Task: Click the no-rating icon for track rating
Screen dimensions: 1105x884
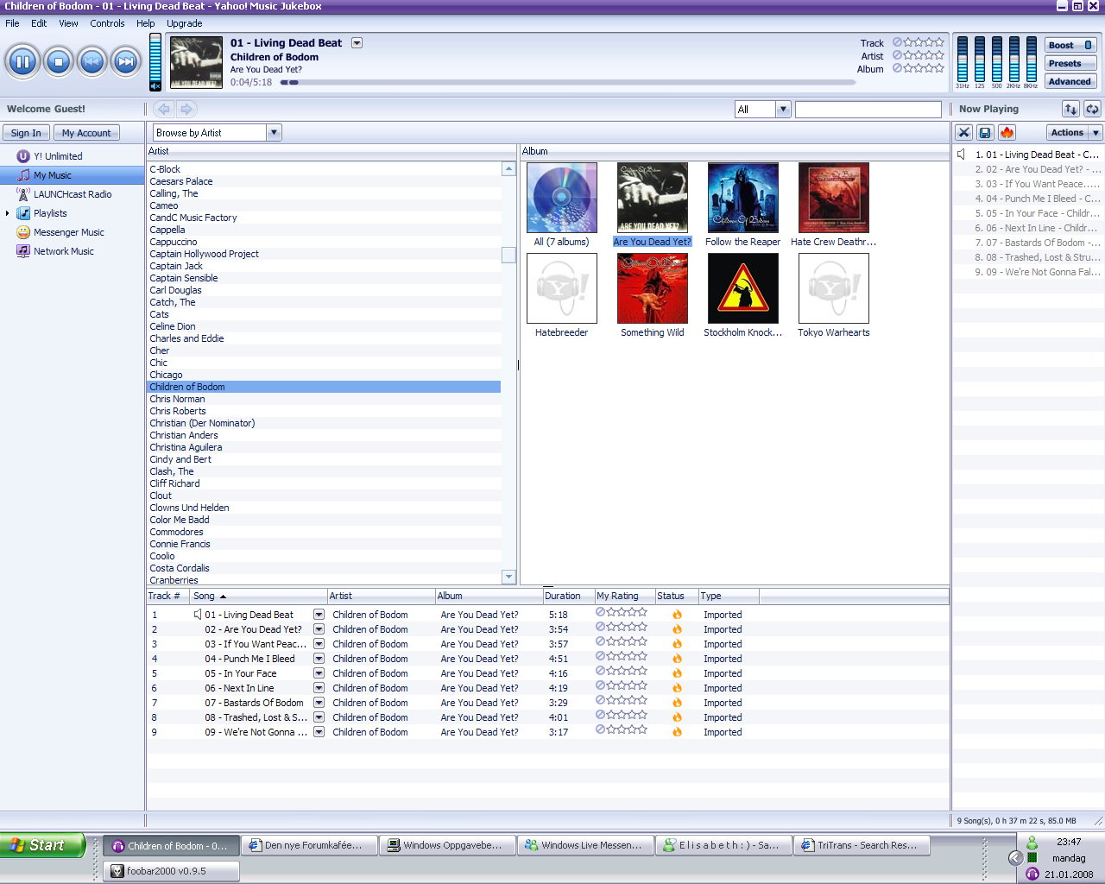Action: coord(897,42)
